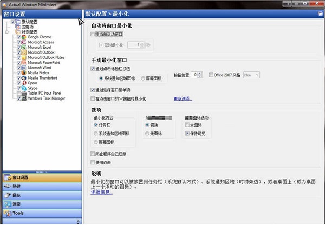The image size is (325, 225).
Task: Click the window icon at header right
Action: tap(320, 14)
